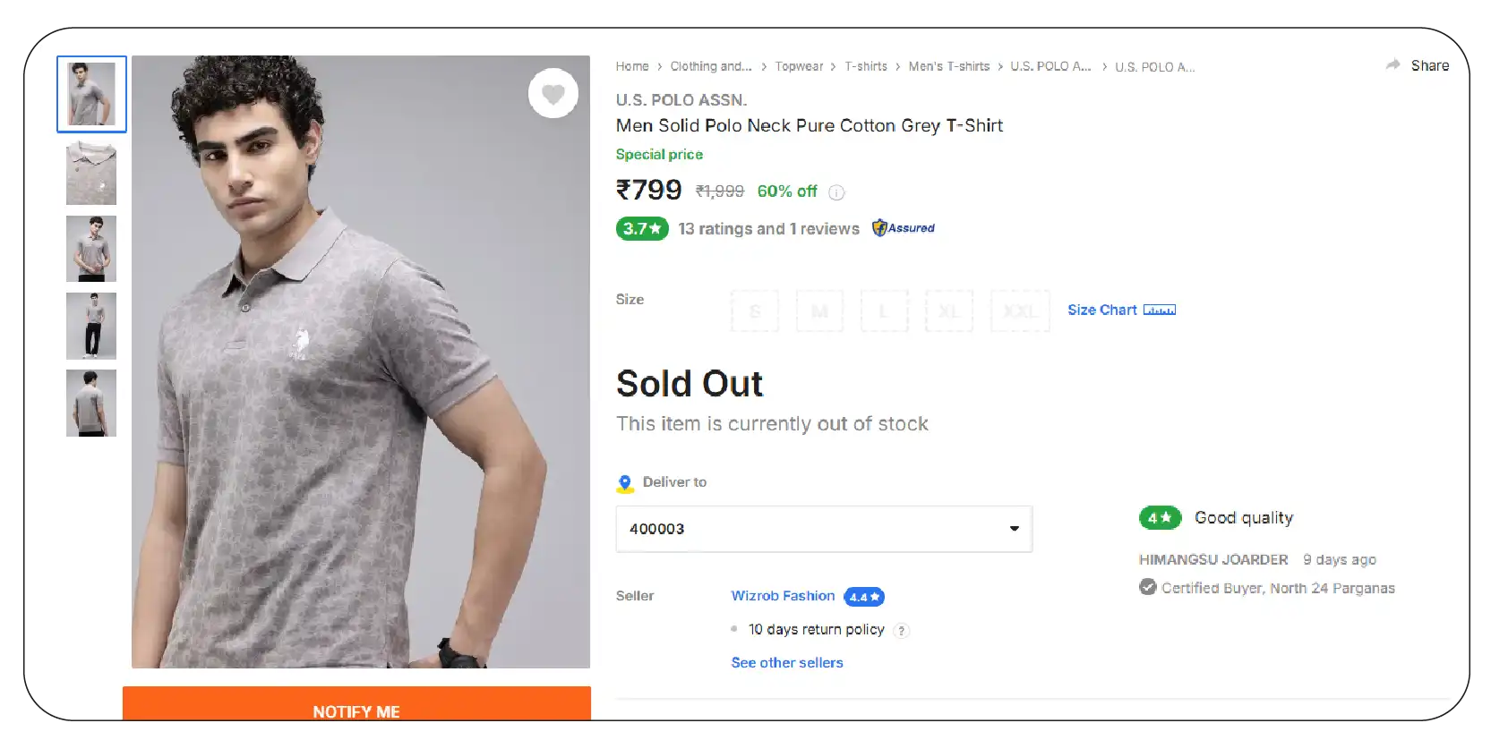Screen dimensions: 1491x740
Task: Expand the Clothing and... breadcrumb entry
Action: click(711, 66)
